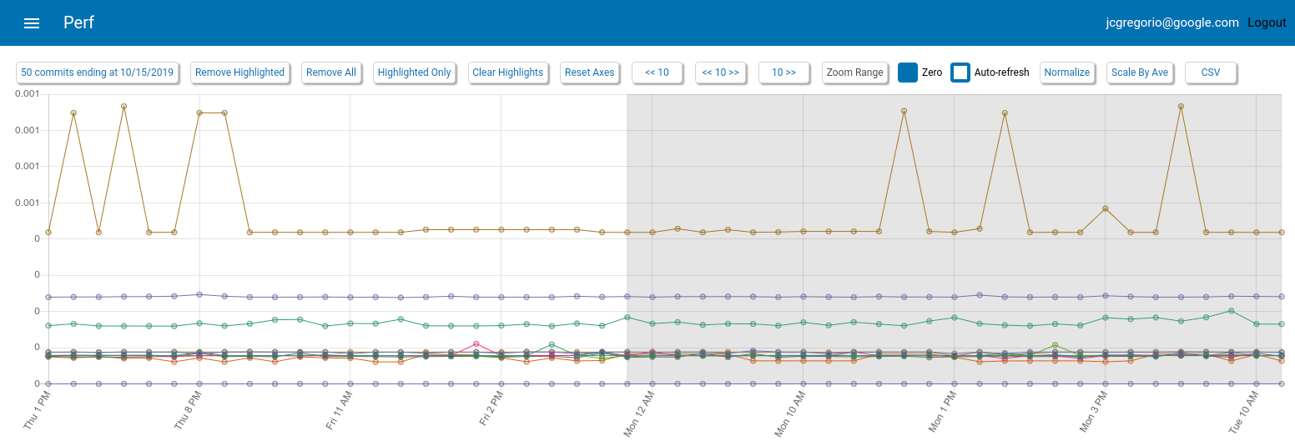Select the Mon 12 AM axis label
The height and width of the screenshot is (446, 1295).
639,413
